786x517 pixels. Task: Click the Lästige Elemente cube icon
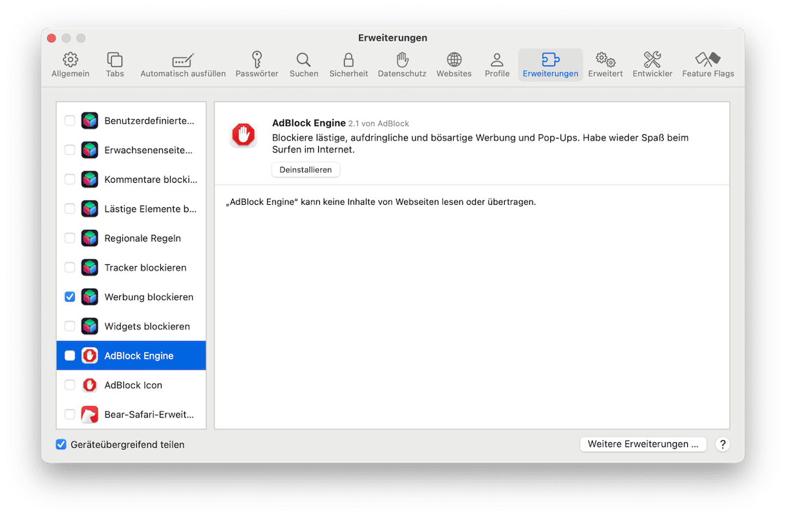click(x=90, y=209)
